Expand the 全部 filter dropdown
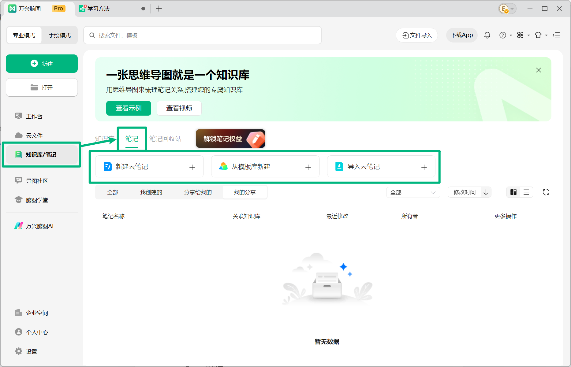 coord(413,192)
